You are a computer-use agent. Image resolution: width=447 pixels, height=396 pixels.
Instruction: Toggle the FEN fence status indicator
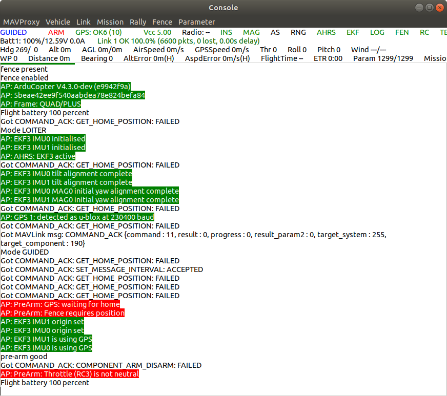[402, 32]
